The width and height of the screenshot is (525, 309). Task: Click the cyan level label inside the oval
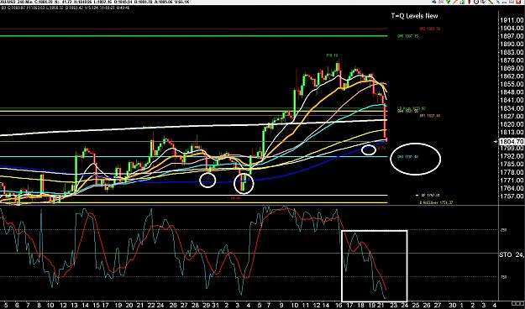(408, 156)
